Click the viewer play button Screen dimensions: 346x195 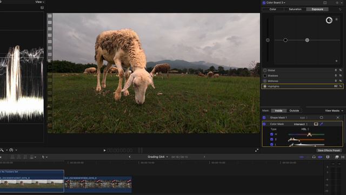(104, 151)
